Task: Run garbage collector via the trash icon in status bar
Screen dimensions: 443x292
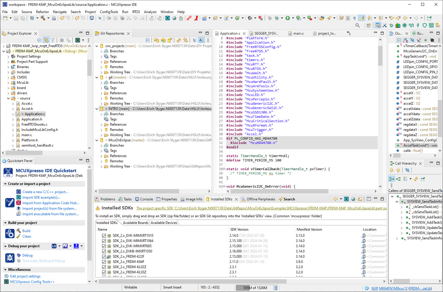Action: [276, 287]
